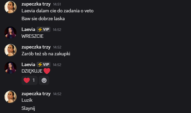Image resolution: width=191 pixels, height=113 pixels.
Task: Click the zupeczka trzy username above Luzik
Action: click(x=36, y=94)
